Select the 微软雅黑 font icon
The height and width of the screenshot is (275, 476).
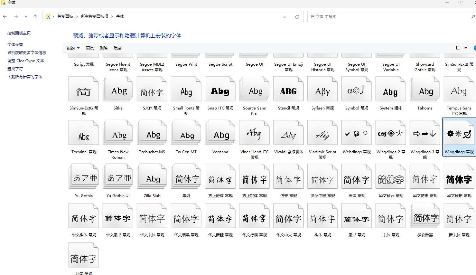click(425, 216)
